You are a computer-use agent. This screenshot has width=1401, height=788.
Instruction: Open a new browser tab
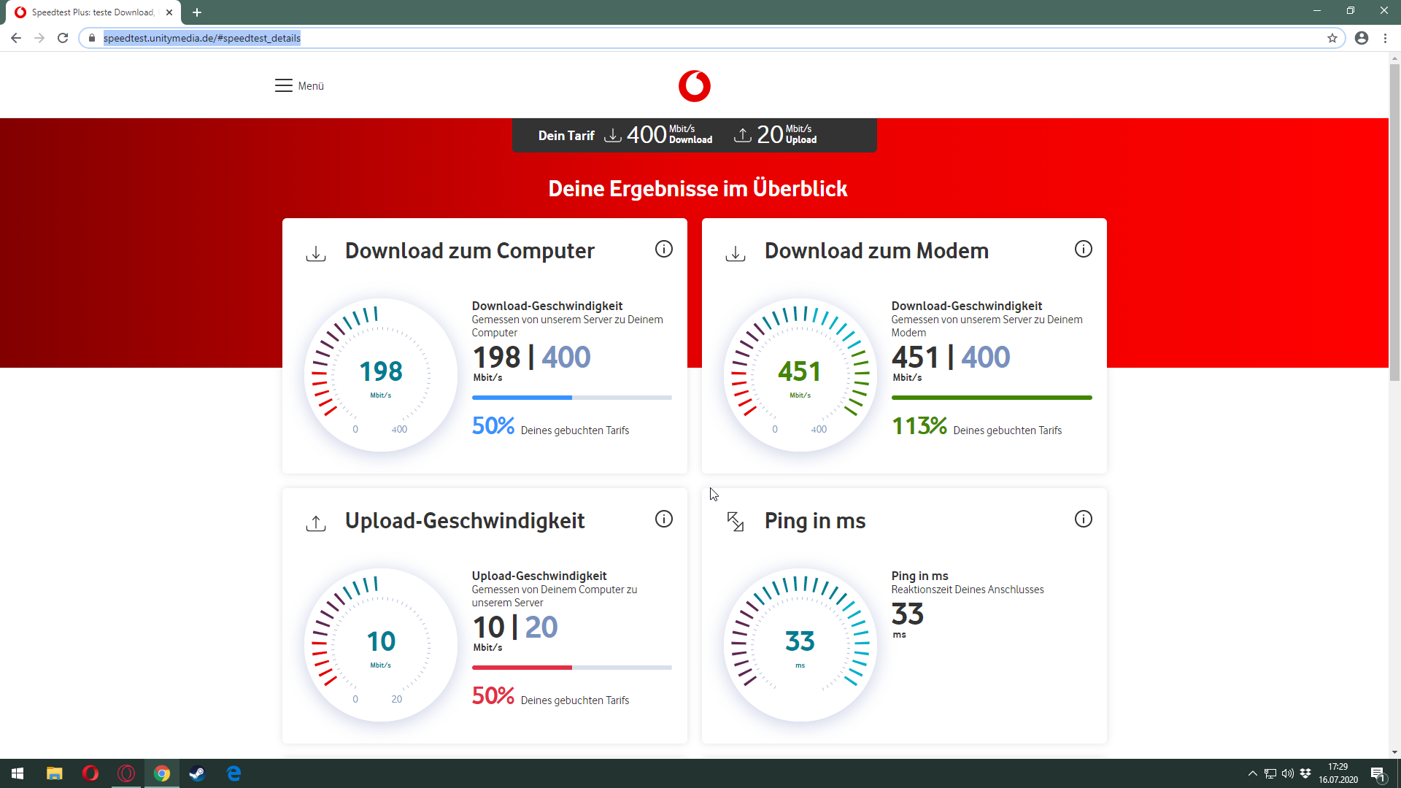tap(197, 12)
